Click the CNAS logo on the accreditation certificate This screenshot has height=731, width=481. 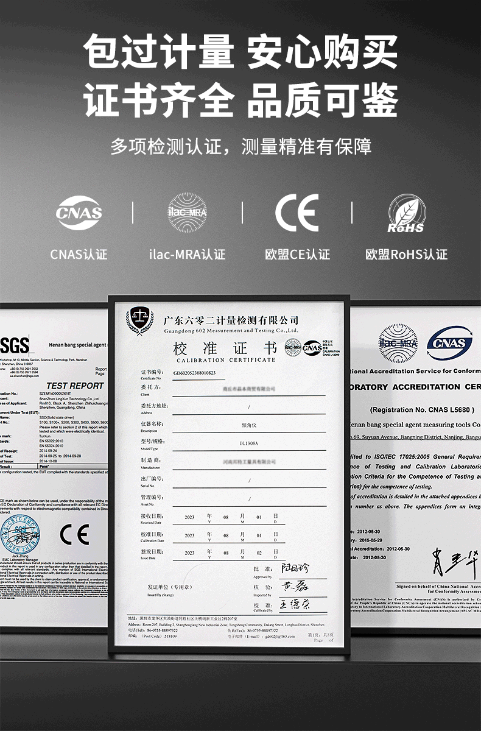tap(449, 342)
